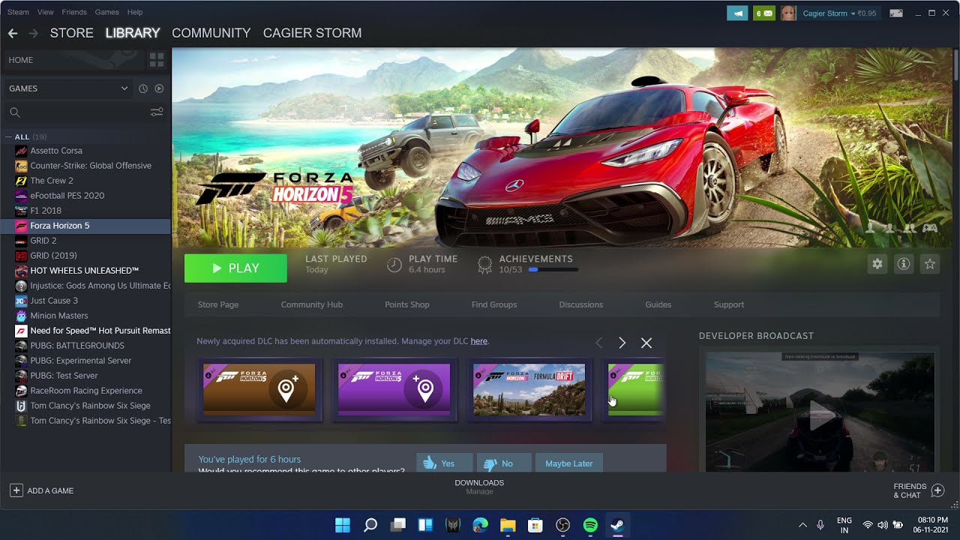Open the Discussions link

(580, 304)
